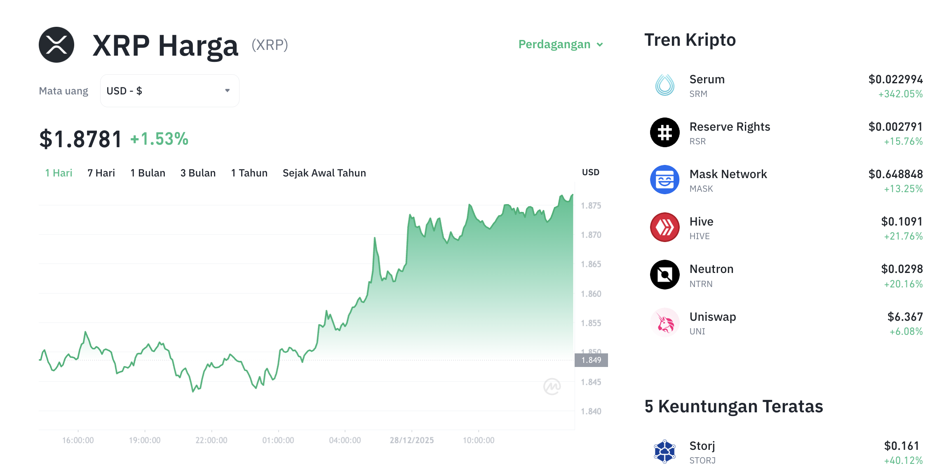This screenshot has height=475, width=925.
Task: Open the currency selection dropdown
Action: pos(169,90)
